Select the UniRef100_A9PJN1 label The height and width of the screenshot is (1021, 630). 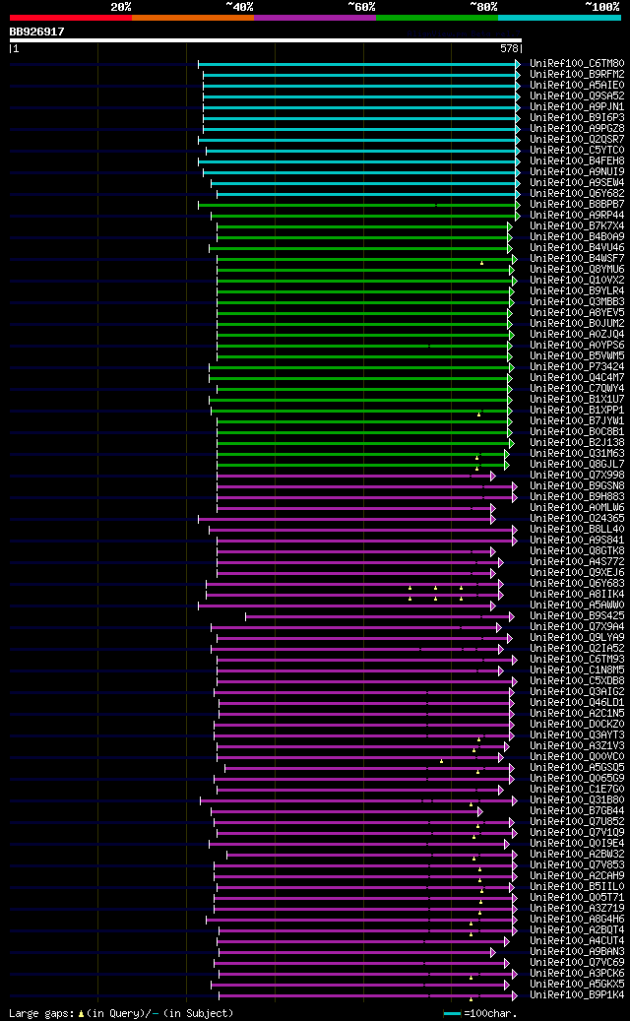click(x=577, y=106)
